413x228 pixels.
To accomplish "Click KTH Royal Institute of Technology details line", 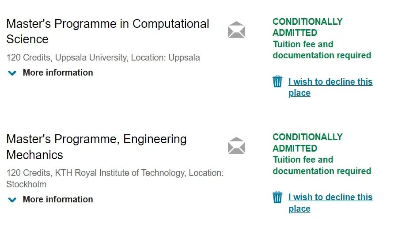I will click(x=115, y=179).
